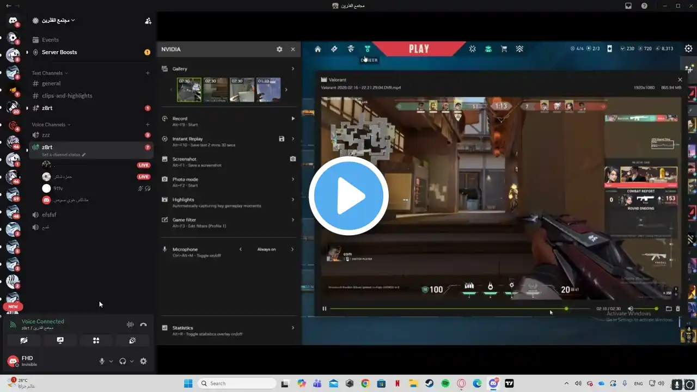Viewport: 697px width, 392px height.
Task: Deafen Discord headphones
Action: pyautogui.click(x=123, y=361)
